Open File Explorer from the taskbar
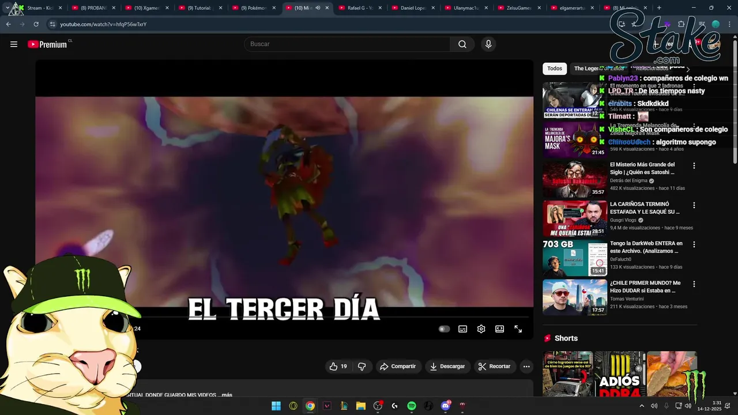Image resolution: width=738 pixels, height=415 pixels. click(x=361, y=406)
